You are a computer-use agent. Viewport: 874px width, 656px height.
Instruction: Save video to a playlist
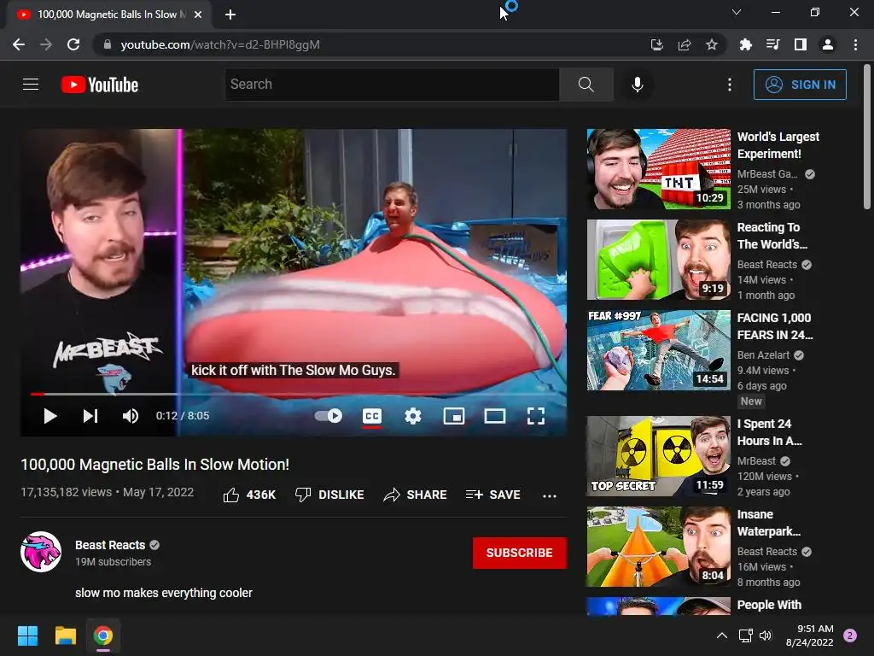493,495
